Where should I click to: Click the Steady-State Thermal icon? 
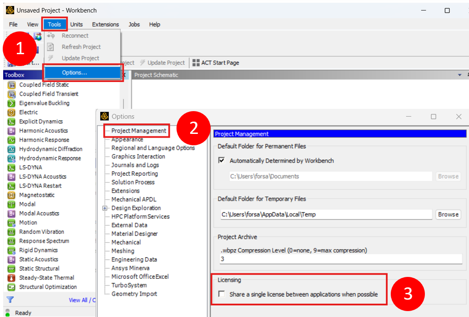tap(11, 278)
